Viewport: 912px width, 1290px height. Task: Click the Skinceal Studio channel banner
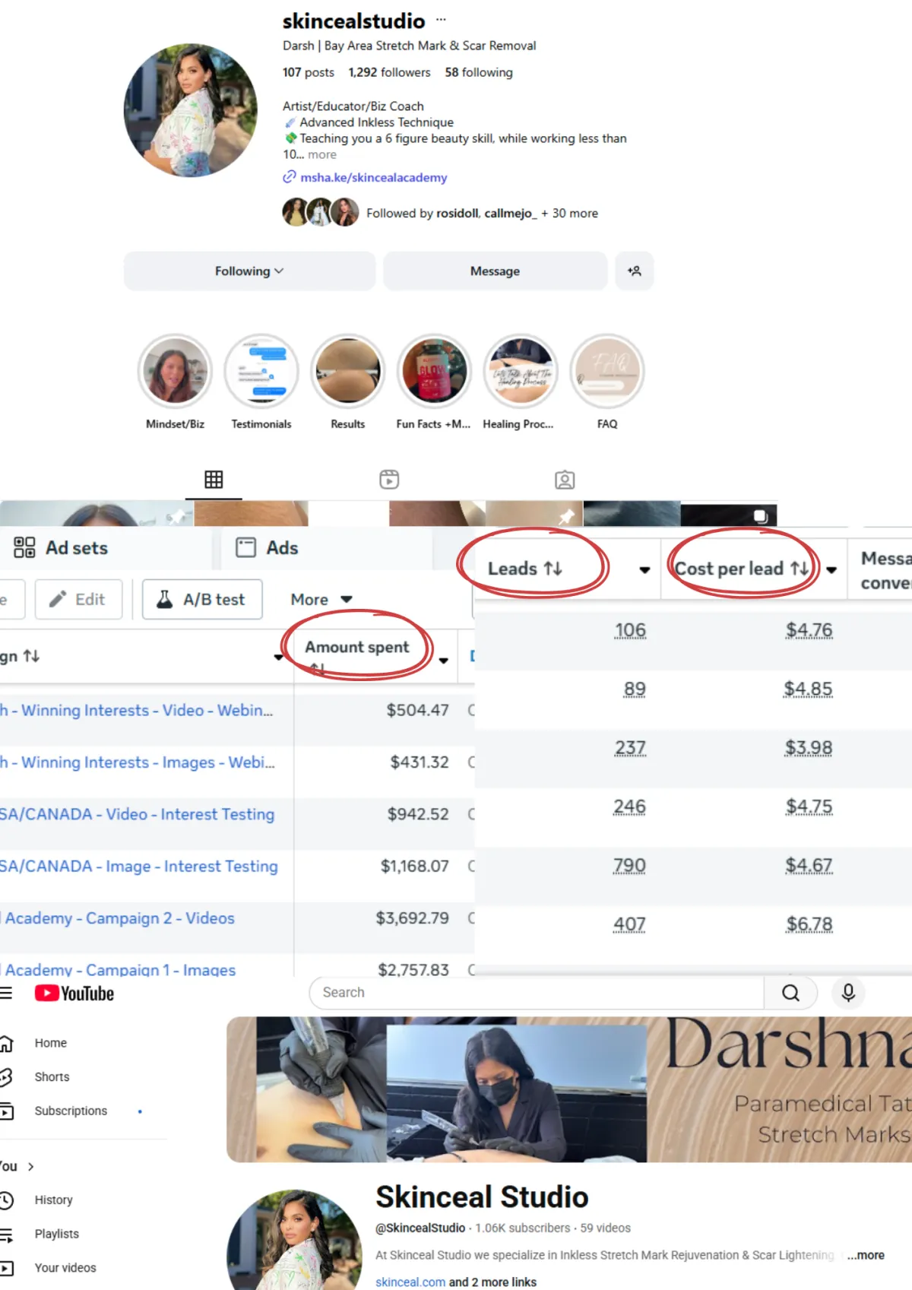click(569, 1089)
